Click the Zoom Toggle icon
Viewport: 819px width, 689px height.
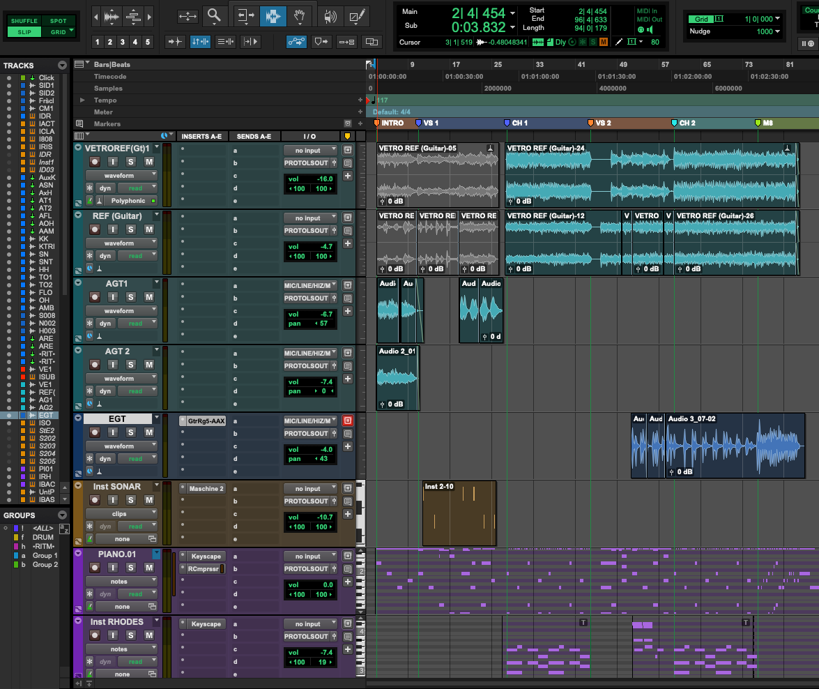187,15
